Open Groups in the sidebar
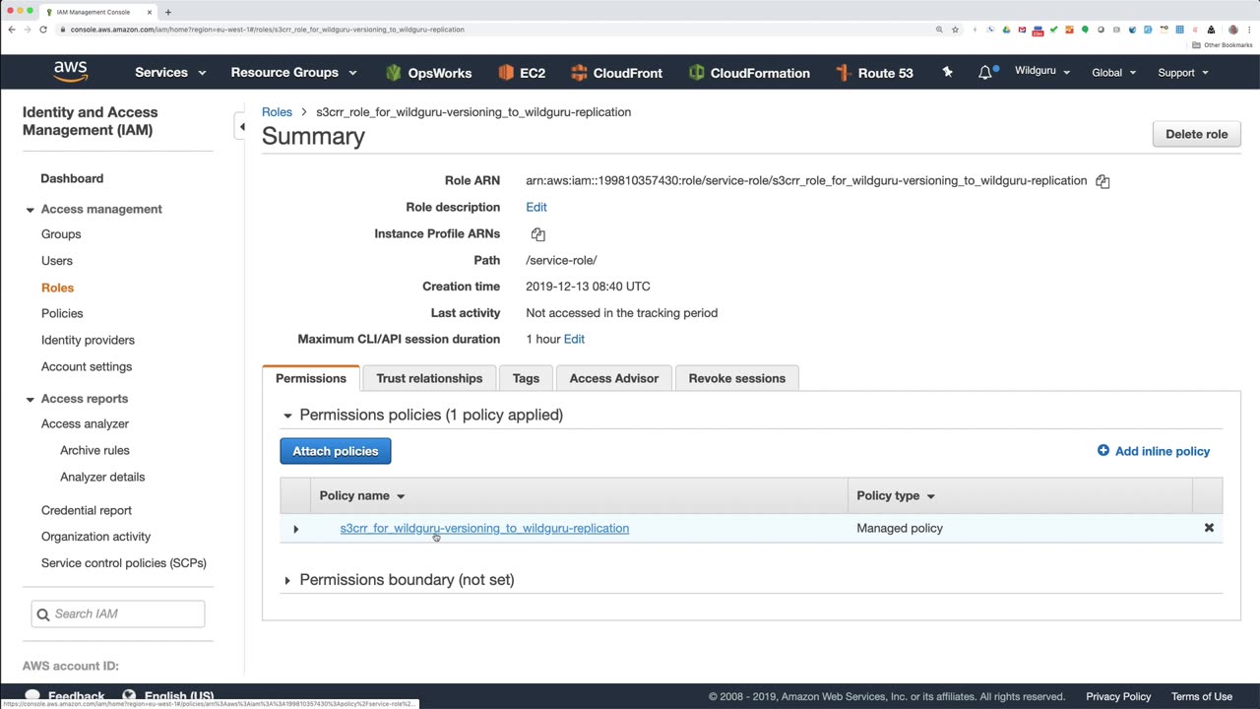Image resolution: width=1260 pixels, height=709 pixels. 61,234
